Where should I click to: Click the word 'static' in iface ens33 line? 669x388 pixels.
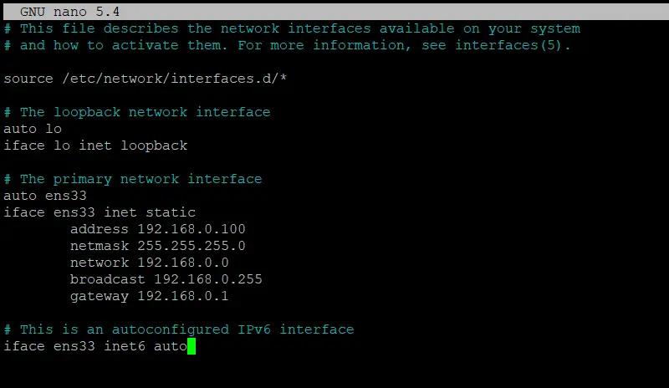(x=171, y=212)
